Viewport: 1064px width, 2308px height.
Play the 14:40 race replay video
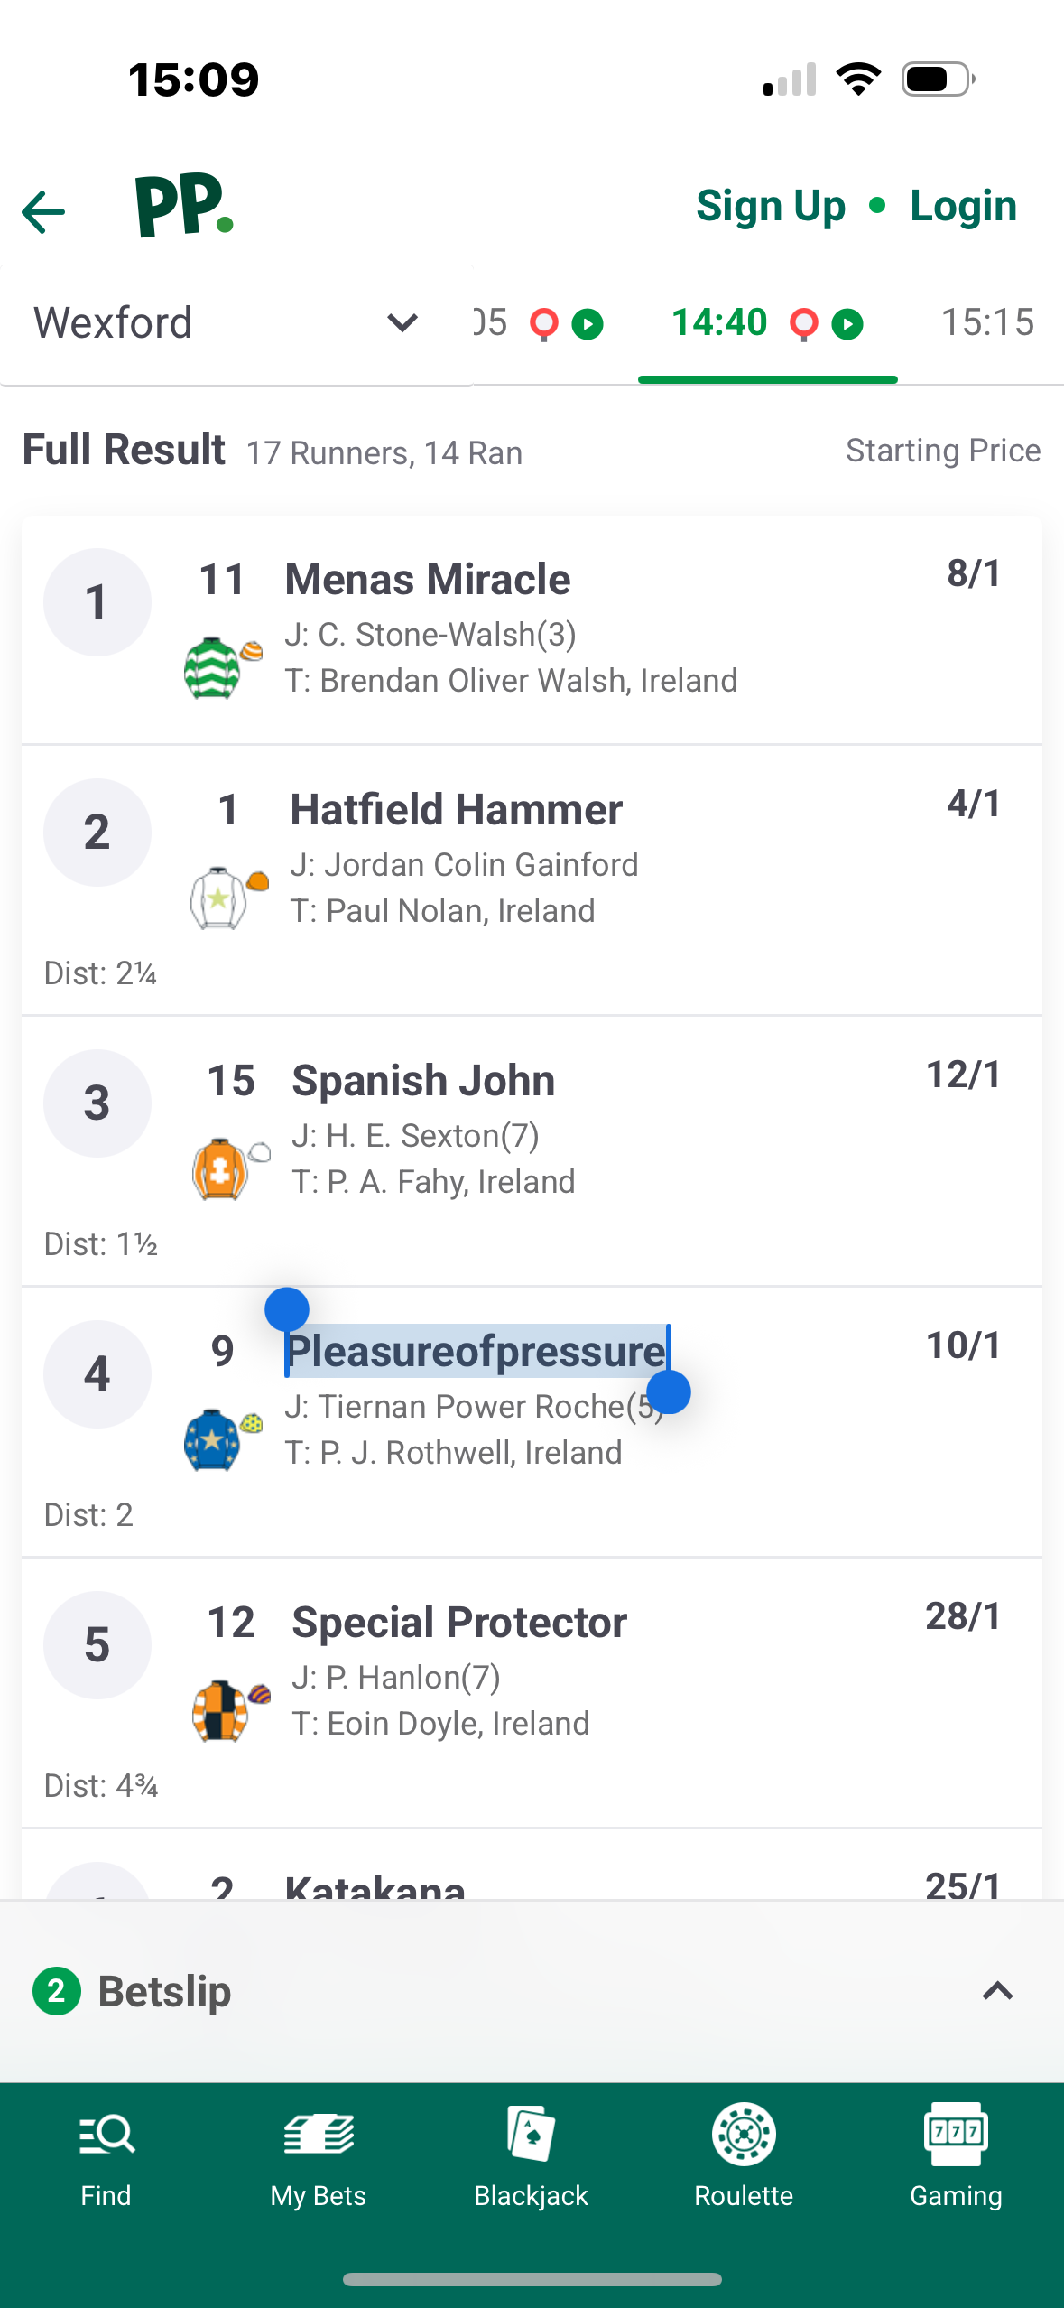click(x=847, y=324)
